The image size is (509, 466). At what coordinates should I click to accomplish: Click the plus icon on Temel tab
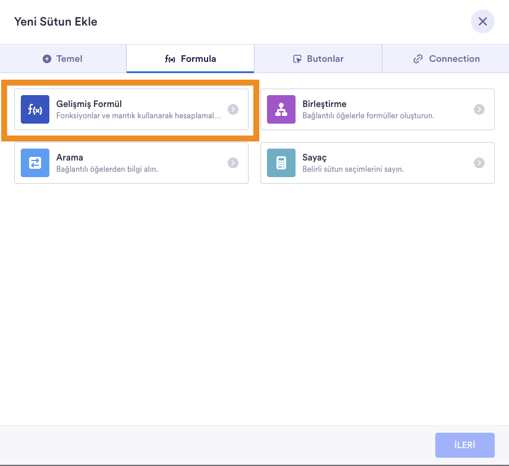(x=47, y=59)
